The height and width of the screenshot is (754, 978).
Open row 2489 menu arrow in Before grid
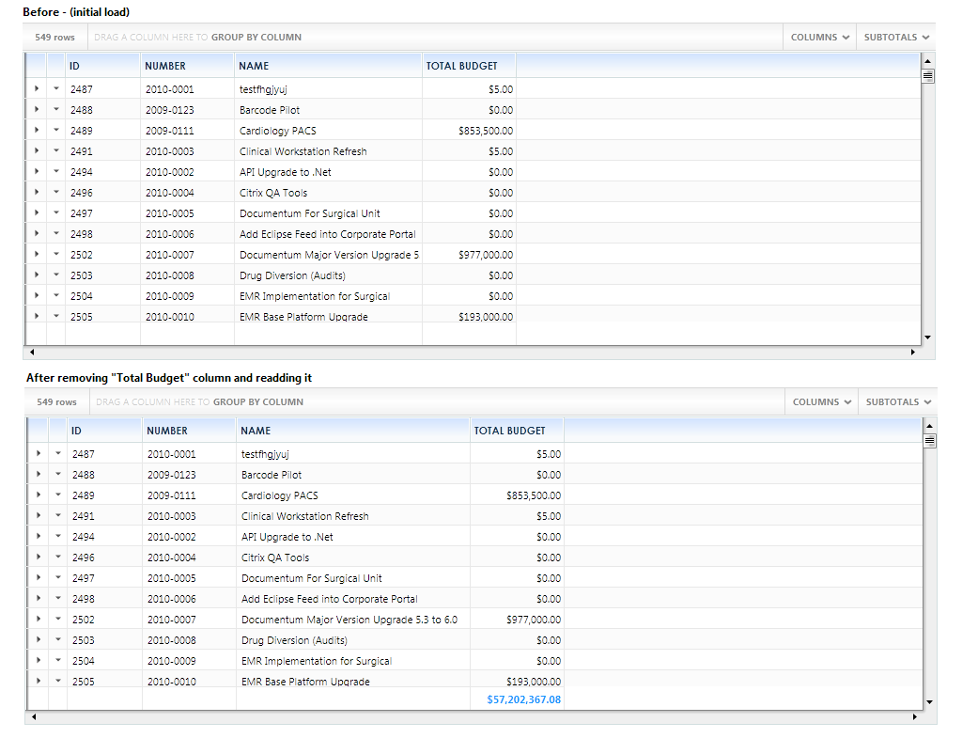55,131
